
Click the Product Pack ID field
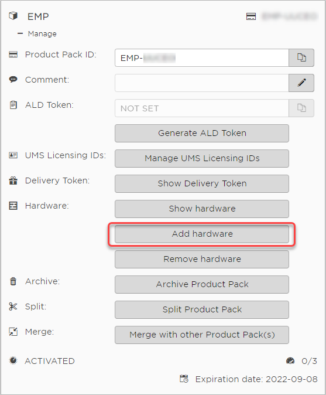pos(202,57)
